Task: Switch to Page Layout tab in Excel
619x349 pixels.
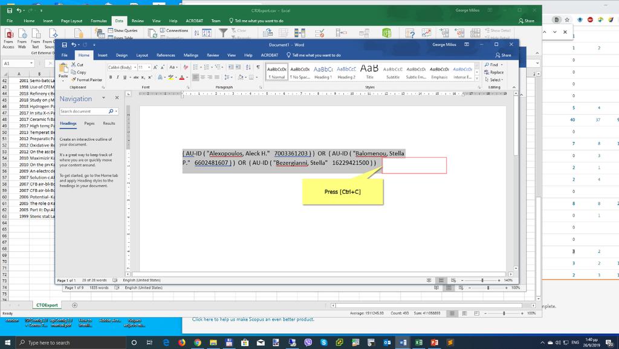Action: [71, 21]
